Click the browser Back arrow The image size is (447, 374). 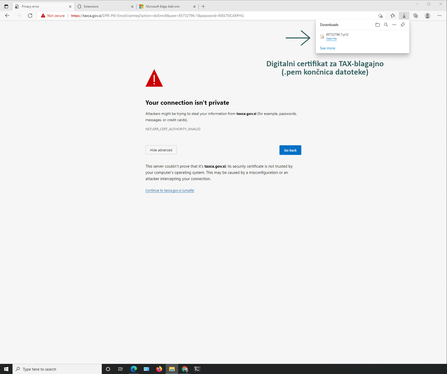tap(7, 16)
